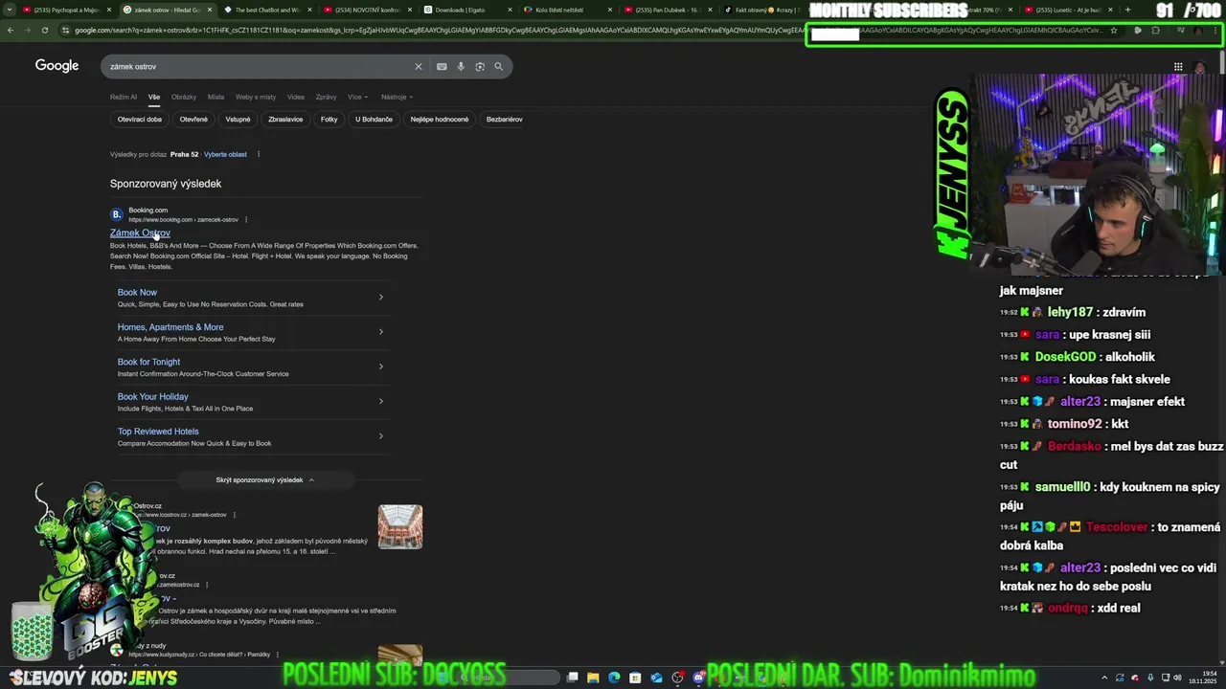Open the Google apps grid icon
The width and height of the screenshot is (1226, 689).
pos(1178,67)
